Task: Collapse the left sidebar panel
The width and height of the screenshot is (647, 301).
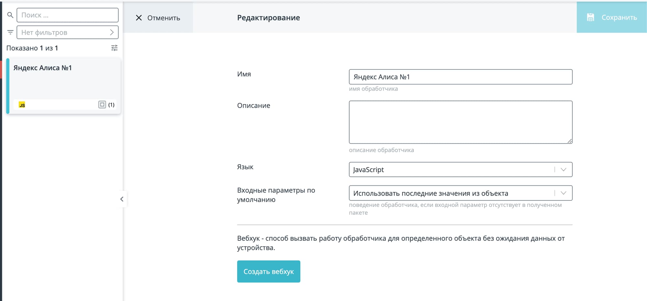Action: click(122, 199)
